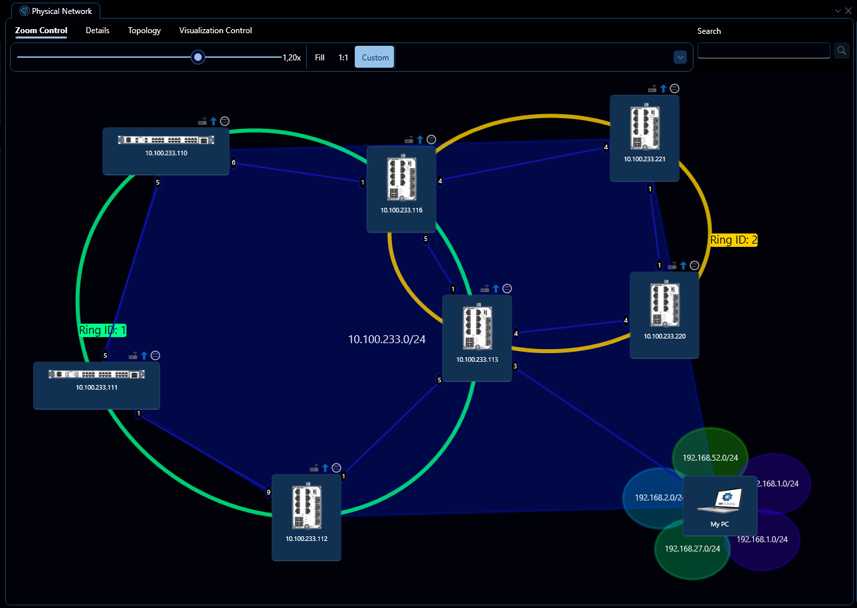Image resolution: width=857 pixels, height=608 pixels.
Task: Click the Fill zoom button
Action: coord(320,57)
